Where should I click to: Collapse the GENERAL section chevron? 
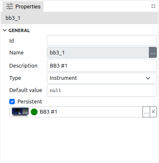(5, 30)
